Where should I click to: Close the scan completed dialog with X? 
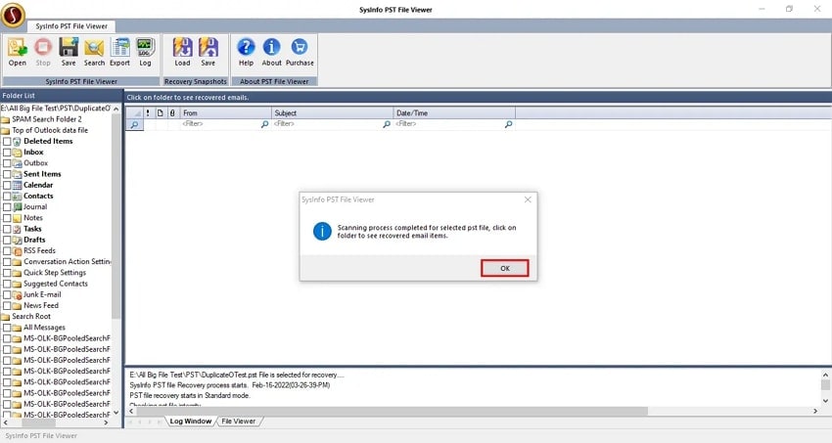coord(528,199)
